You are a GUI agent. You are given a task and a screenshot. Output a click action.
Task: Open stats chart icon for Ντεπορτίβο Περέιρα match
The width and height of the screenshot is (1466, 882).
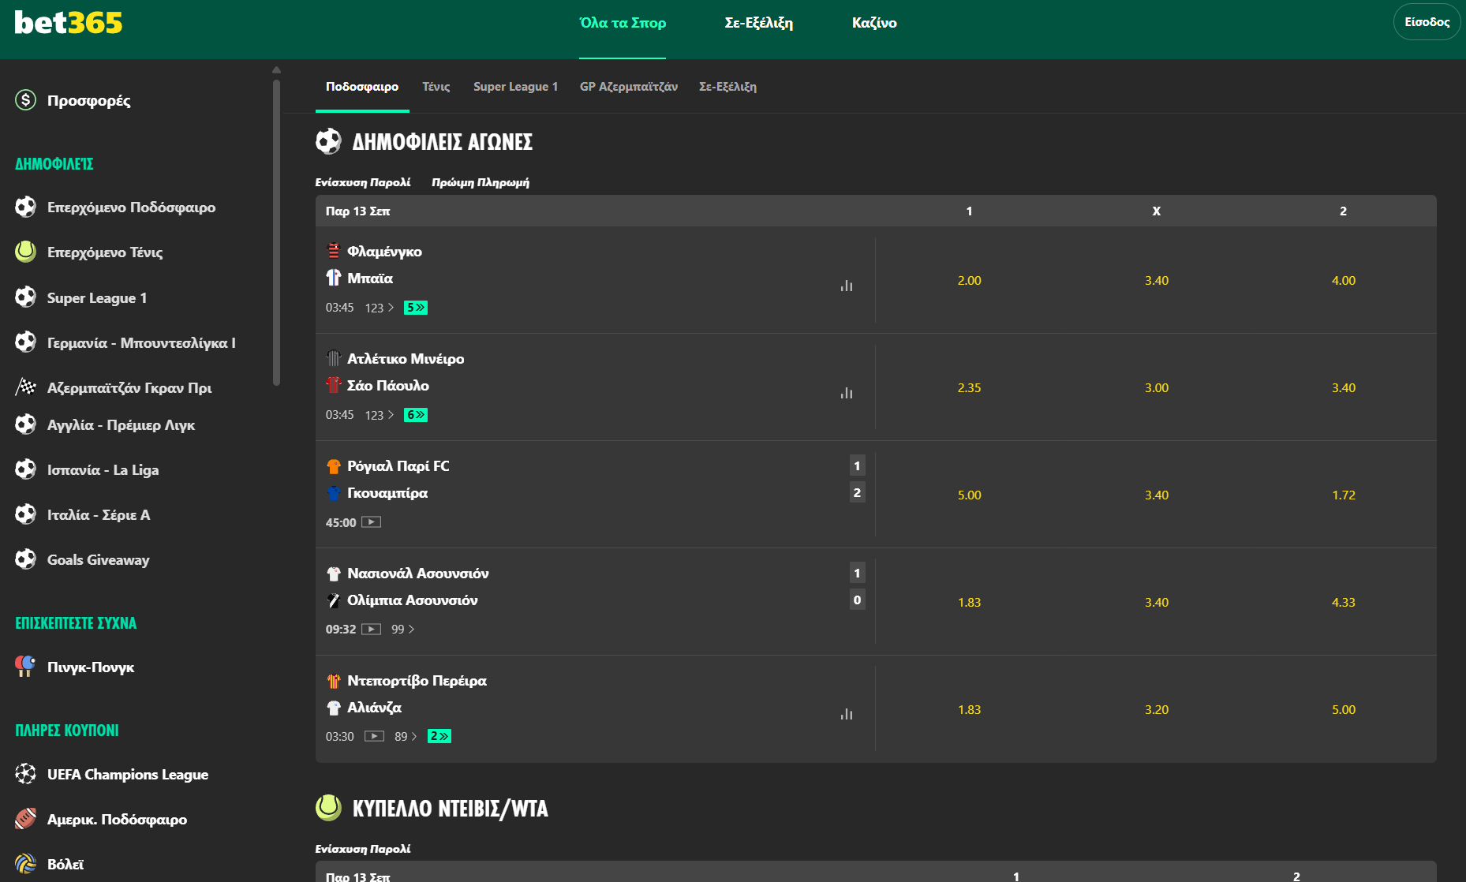tap(847, 714)
